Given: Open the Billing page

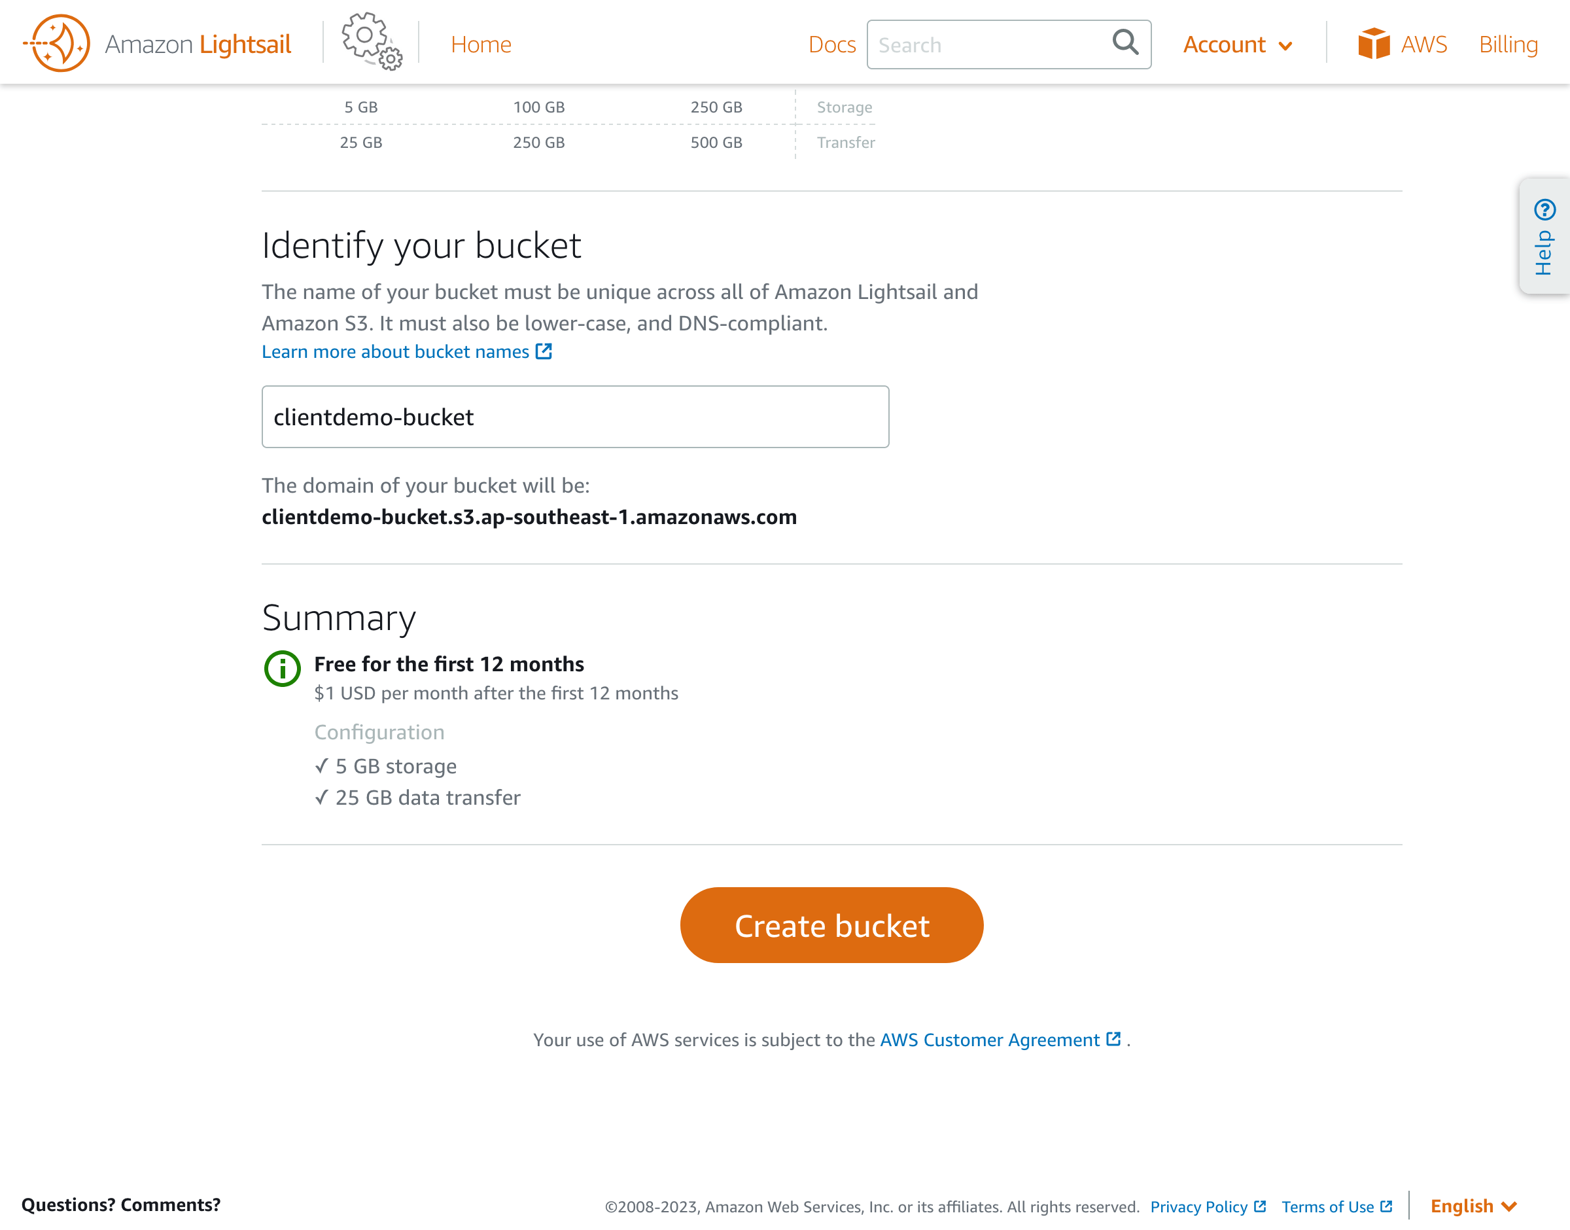Looking at the screenshot, I should tap(1508, 44).
